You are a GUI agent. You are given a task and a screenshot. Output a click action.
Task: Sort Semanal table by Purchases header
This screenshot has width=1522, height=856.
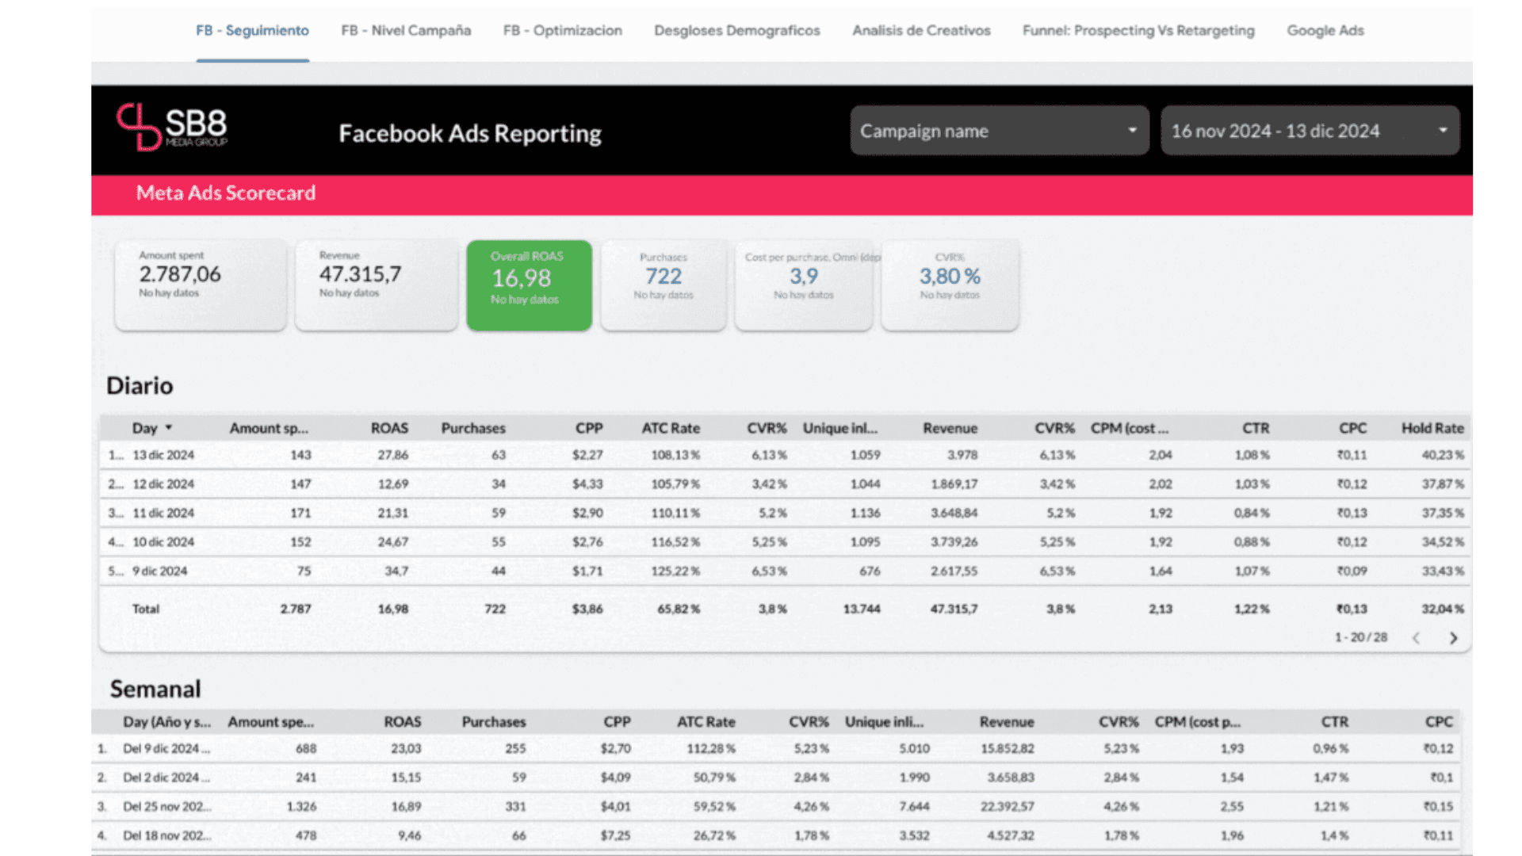pos(493,722)
